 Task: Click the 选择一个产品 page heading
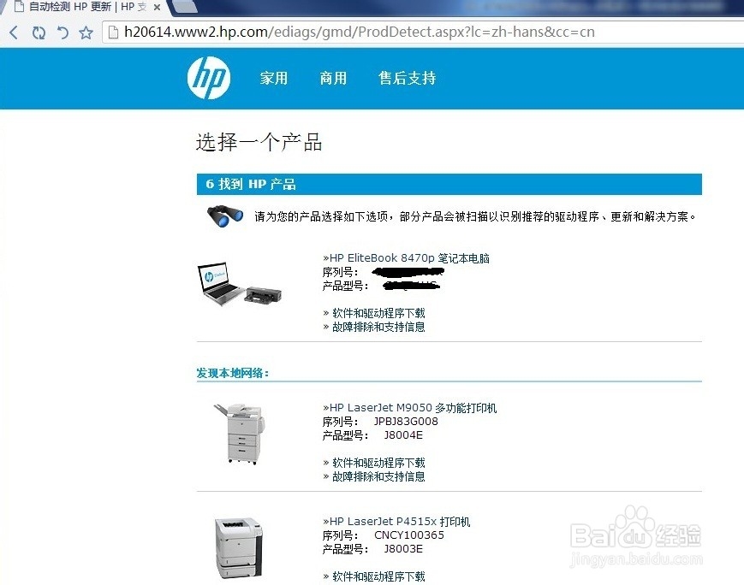[x=259, y=143]
